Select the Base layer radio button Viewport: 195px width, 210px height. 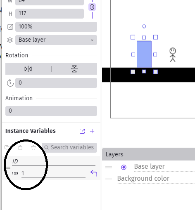coord(124,167)
